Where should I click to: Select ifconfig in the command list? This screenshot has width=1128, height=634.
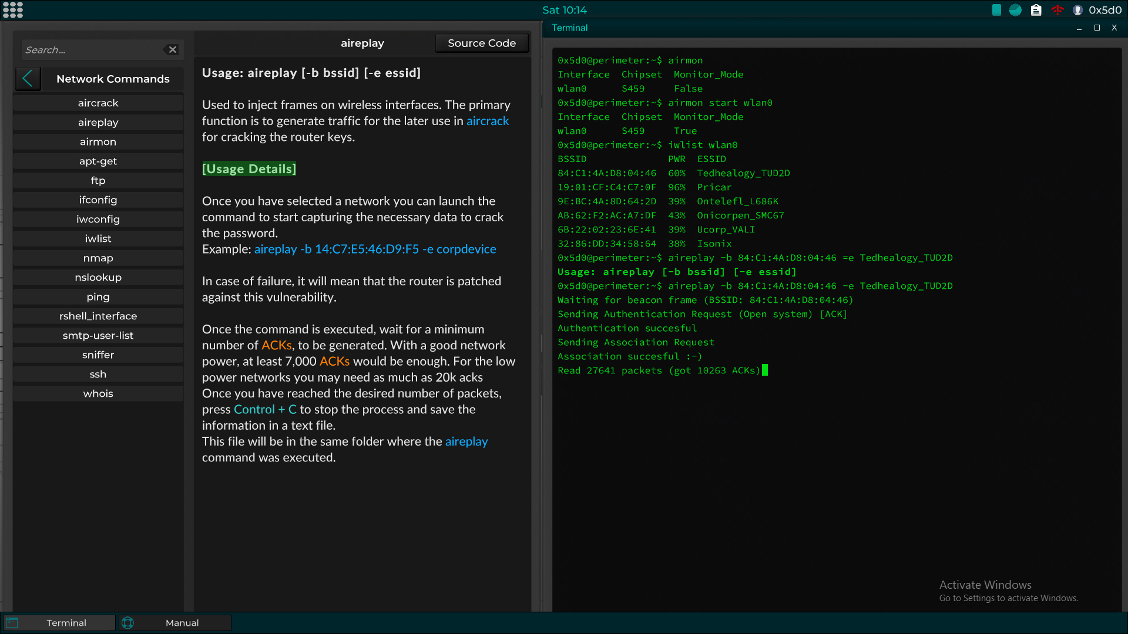98,200
